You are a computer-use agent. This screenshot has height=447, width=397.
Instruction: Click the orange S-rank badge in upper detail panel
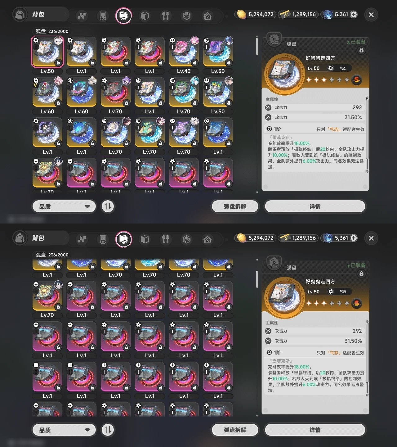(357, 80)
